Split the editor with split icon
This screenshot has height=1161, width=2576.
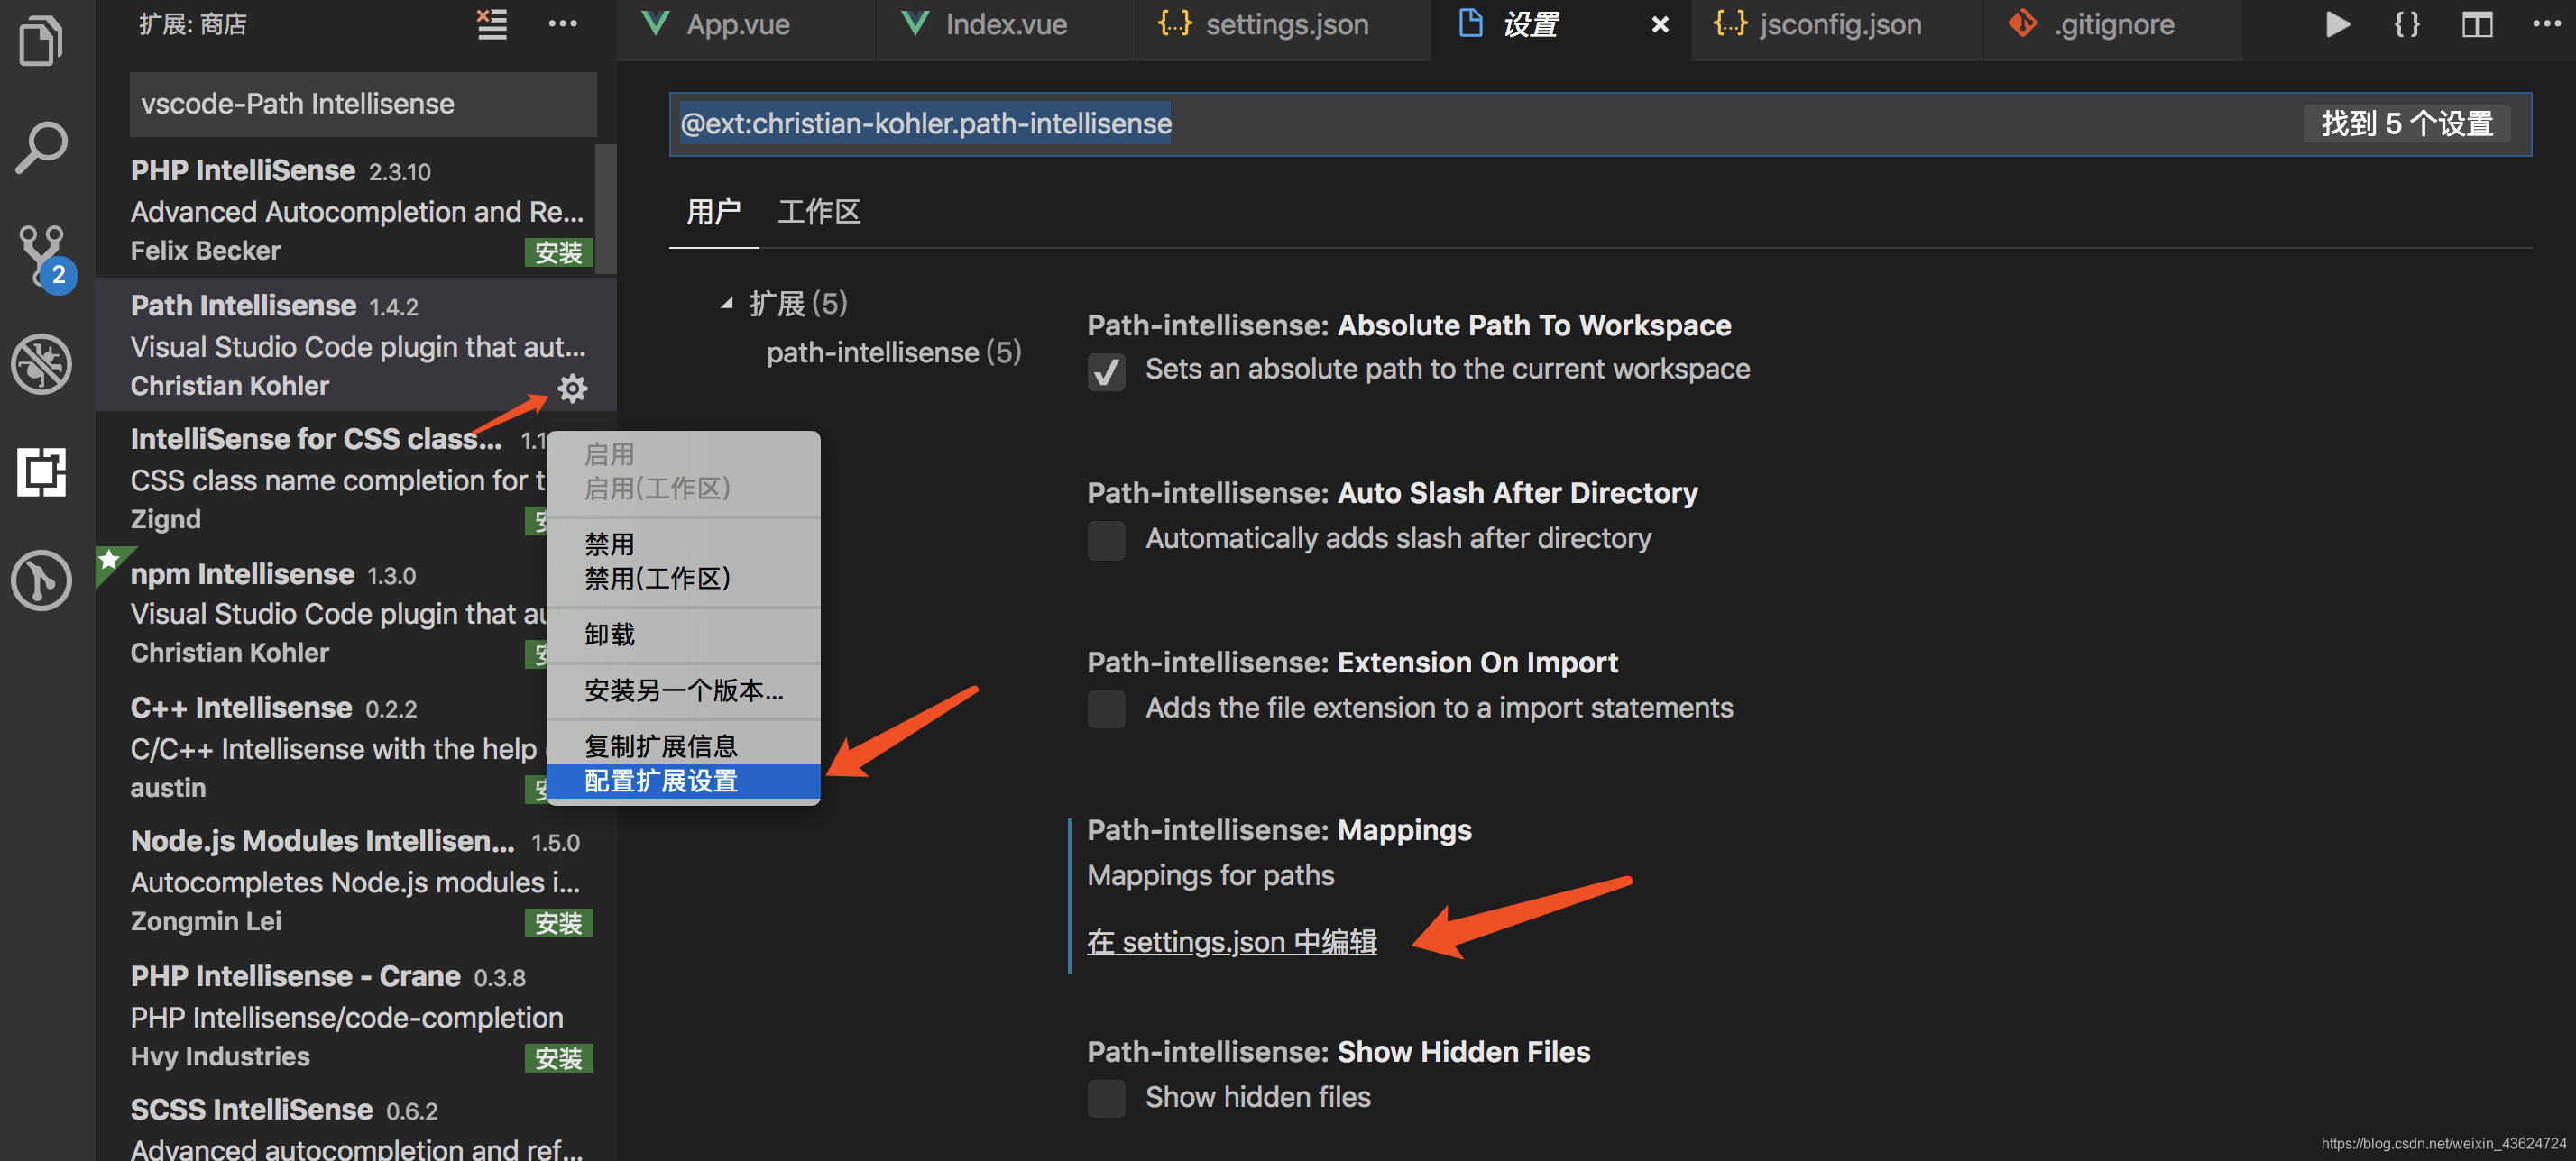point(2477,24)
